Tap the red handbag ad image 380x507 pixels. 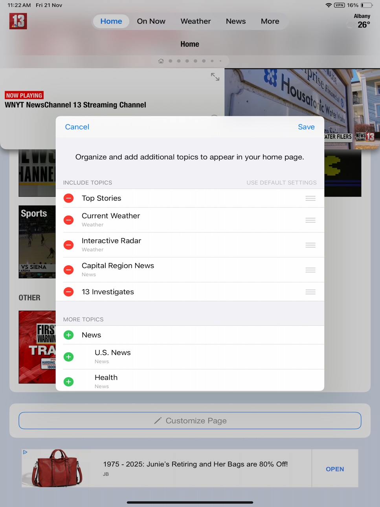[x=58, y=468]
